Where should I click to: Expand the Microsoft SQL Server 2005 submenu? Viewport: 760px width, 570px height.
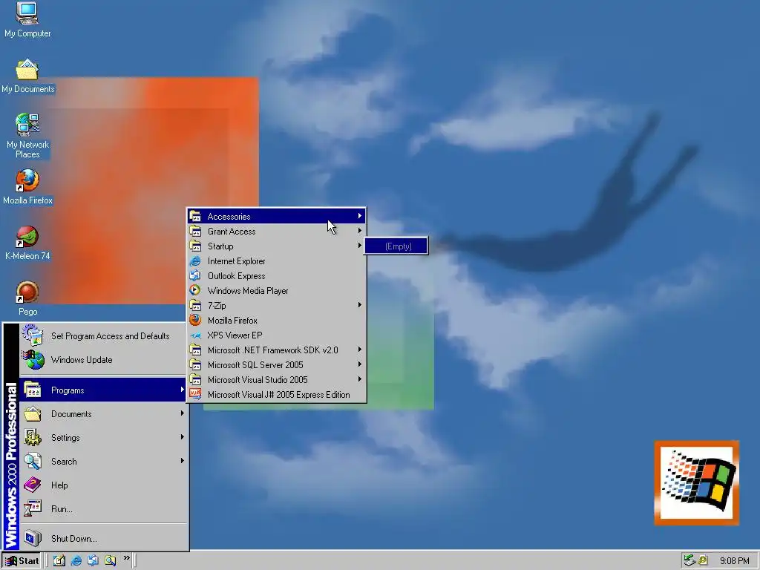pos(276,365)
